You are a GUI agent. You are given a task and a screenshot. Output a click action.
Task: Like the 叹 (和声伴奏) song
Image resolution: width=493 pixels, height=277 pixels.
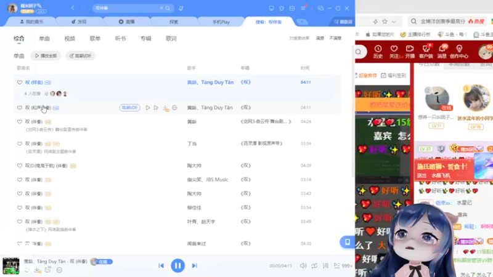[20, 107]
